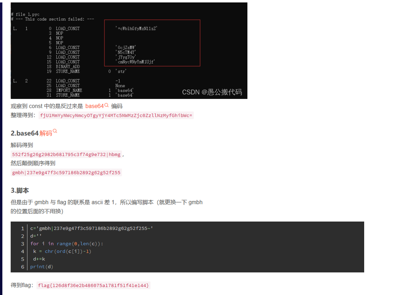Image resolution: width=395 pixels, height=295 pixels.
Task: Select the base64 string fjU1MmYyNWcy... code
Action: 116,115
